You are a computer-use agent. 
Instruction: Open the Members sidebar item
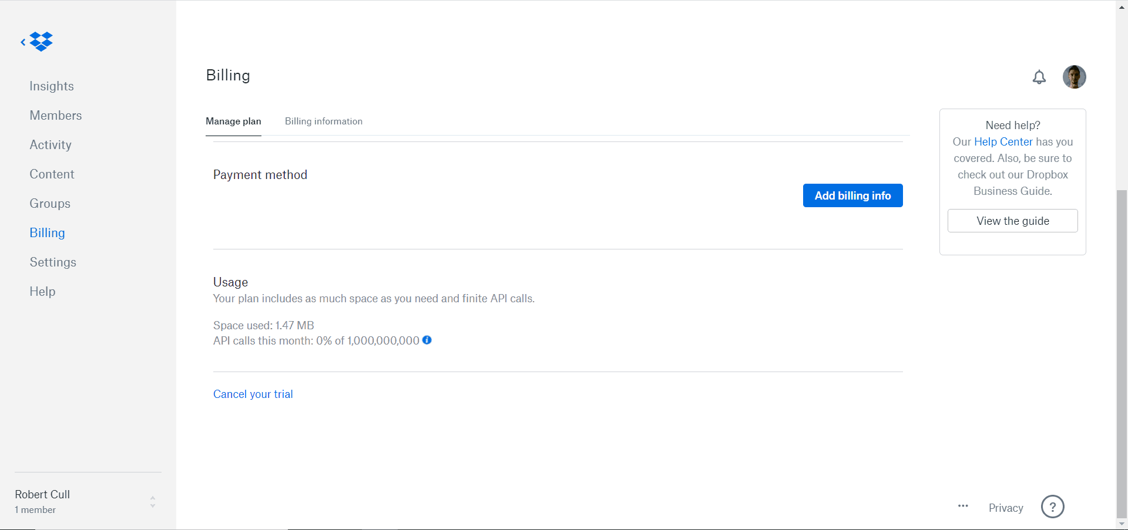56,116
